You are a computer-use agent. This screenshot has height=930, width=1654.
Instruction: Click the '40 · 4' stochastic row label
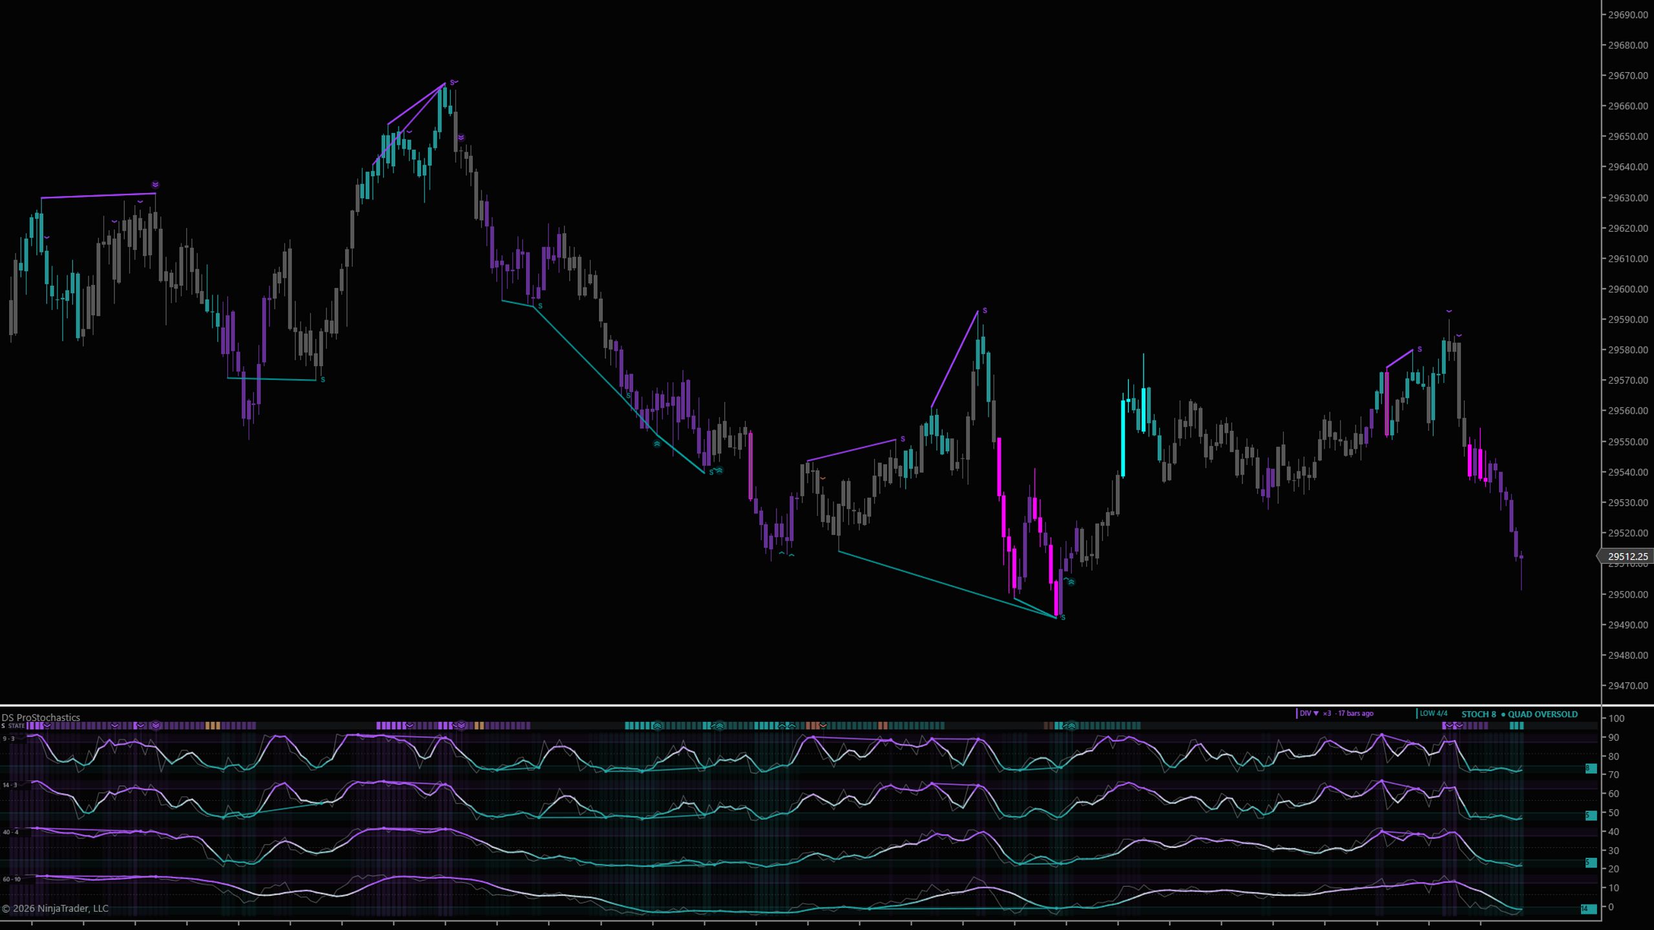(10, 832)
